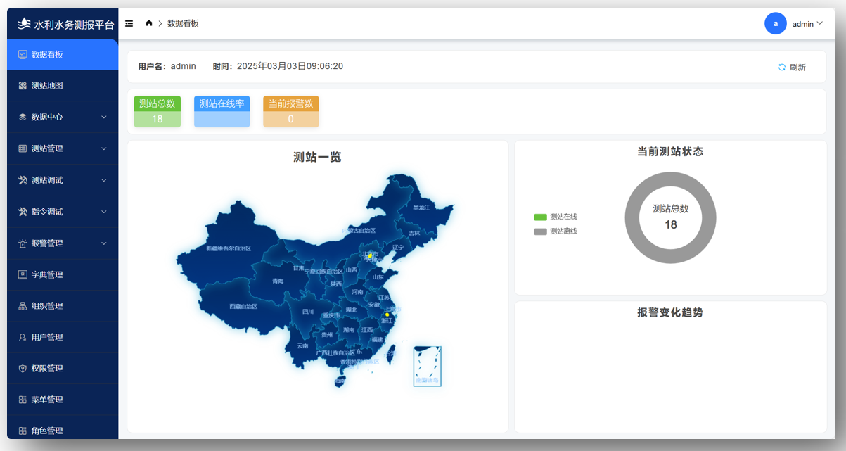846x451 pixels.
Task: Click the 数据看板 sidebar icon
Action: tap(23, 54)
